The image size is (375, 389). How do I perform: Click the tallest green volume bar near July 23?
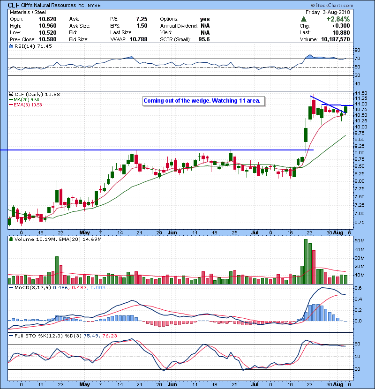[306, 262]
